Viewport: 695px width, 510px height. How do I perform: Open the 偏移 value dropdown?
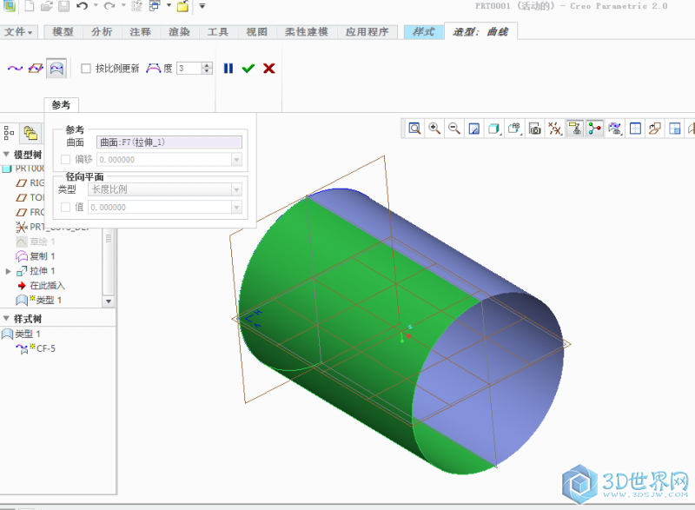[x=236, y=160]
